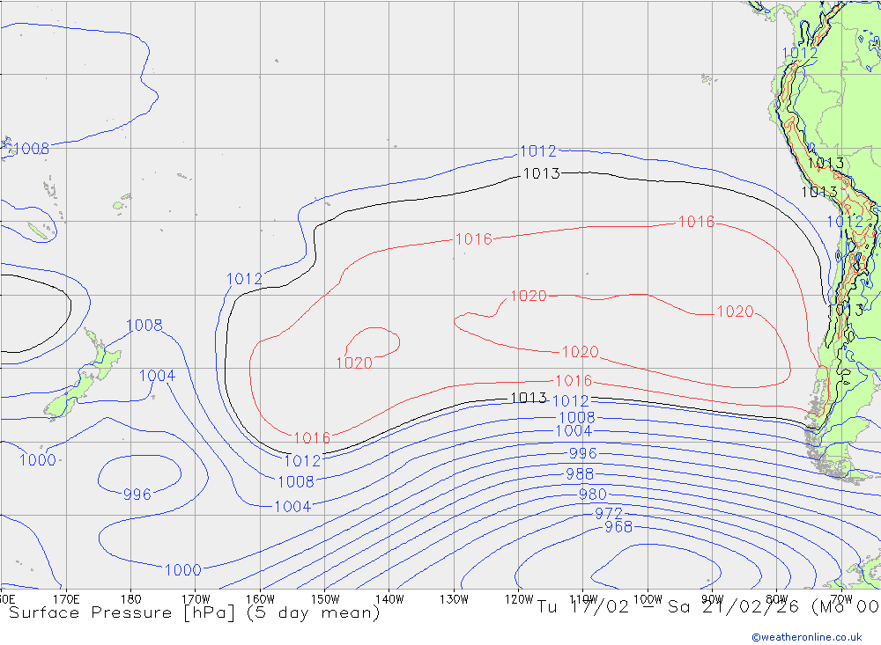The image size is (881, 645).
Task: Click the 972 isobar label
Action: coord(609,514)
